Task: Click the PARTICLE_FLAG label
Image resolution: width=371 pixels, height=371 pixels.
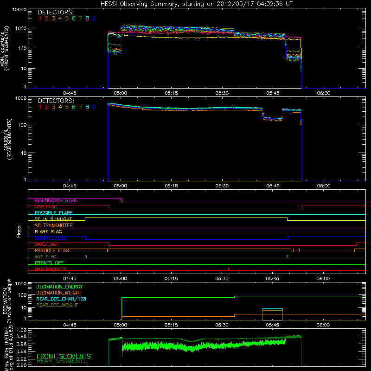Action: click(52, 250)
